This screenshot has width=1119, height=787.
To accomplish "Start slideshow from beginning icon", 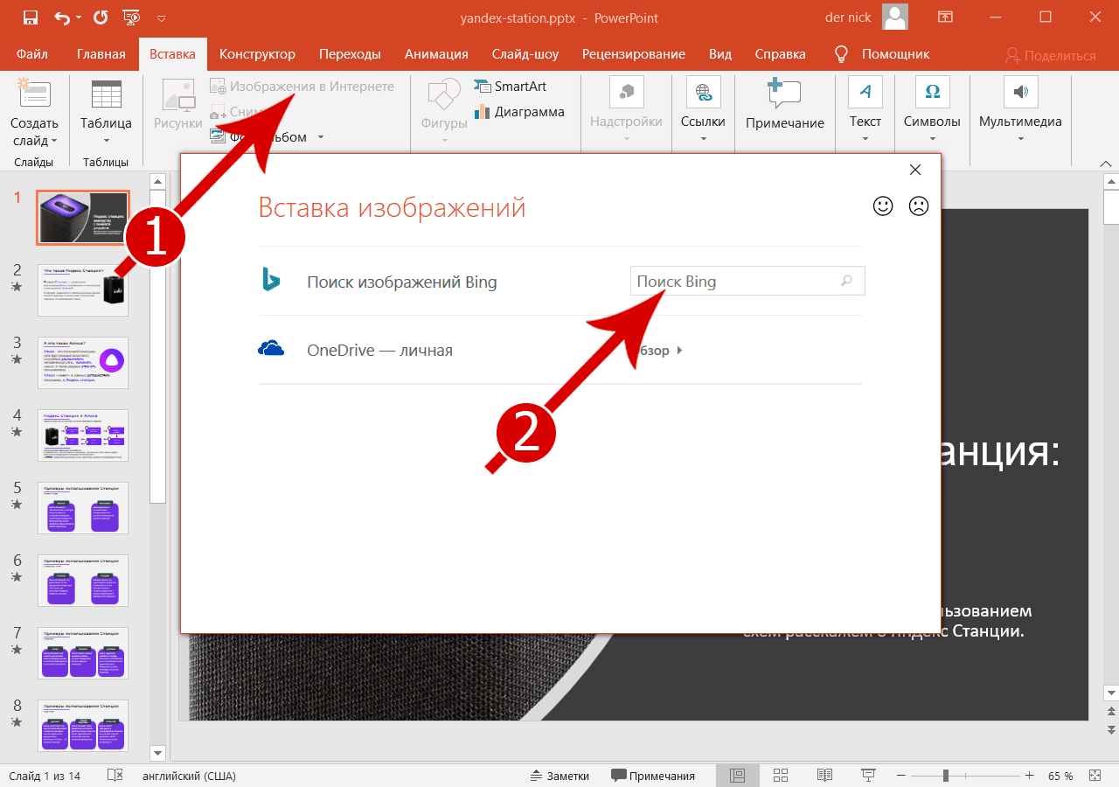I will pos(131,17).
